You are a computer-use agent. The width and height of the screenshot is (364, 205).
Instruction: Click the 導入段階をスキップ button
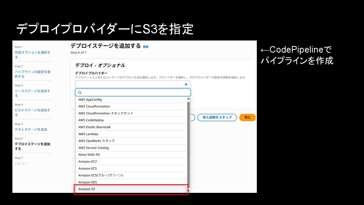(217, 117)
